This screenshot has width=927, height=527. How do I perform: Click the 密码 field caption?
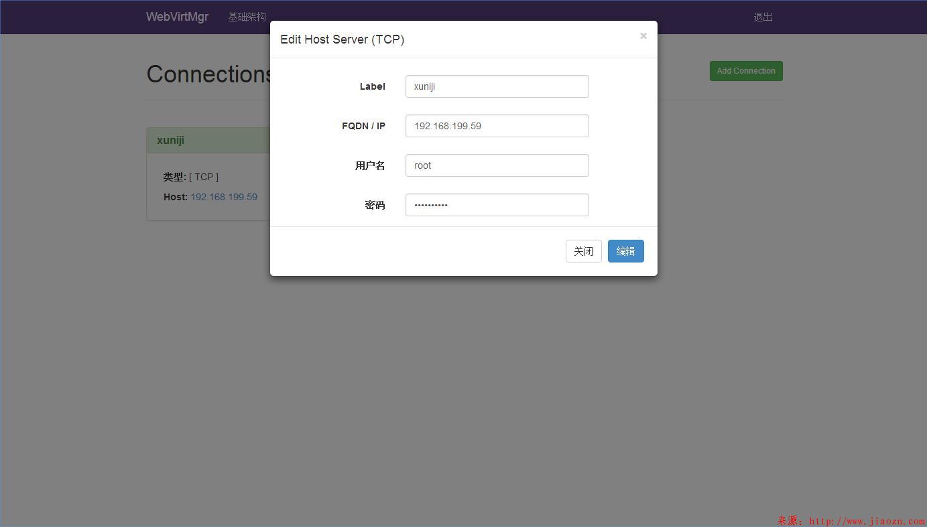pyautogui.click(x=375, y=205)
